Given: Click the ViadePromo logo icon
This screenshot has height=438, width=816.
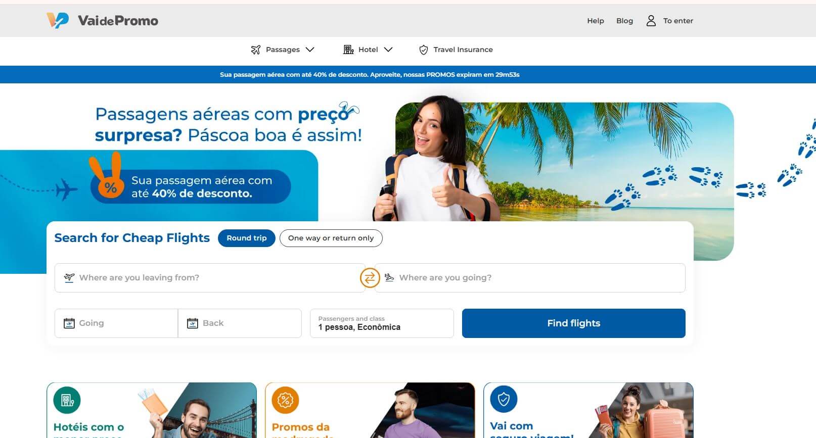Looking at the screenshot, I should [x=58, y=20].
